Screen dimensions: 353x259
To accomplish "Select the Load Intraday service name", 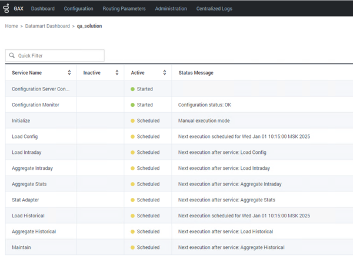I will click(x=26, y=152).
